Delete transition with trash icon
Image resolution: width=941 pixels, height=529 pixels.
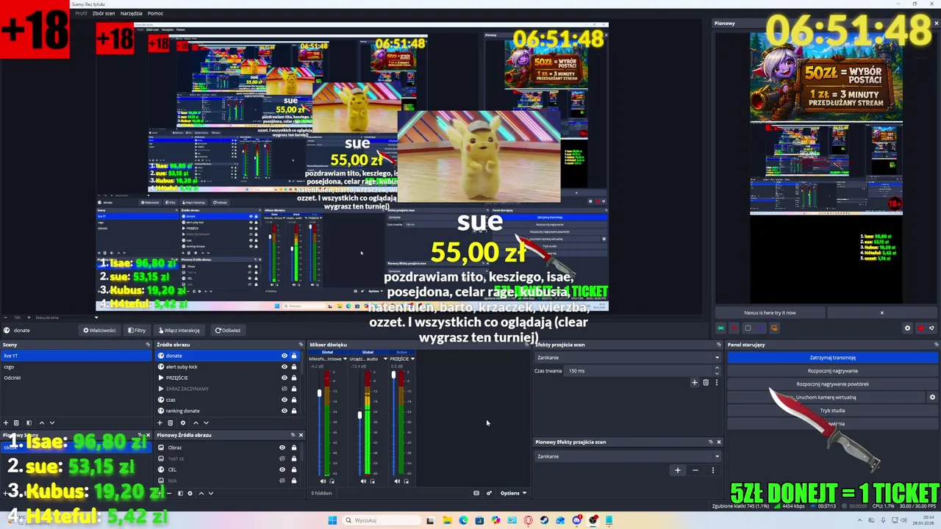pos(706,382)
